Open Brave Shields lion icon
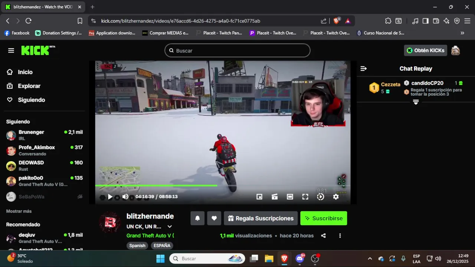This screenshot has height=267, width=475. (336, 21)
